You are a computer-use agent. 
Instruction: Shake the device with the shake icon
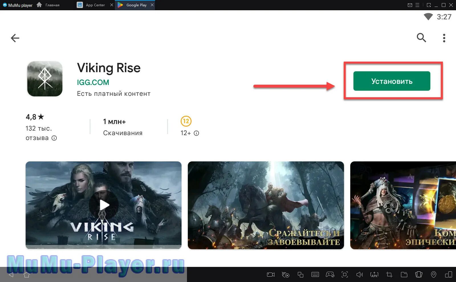click(x=419, y=275)
